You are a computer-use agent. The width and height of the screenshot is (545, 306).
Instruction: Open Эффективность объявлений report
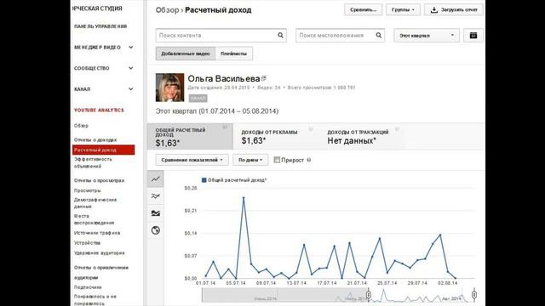pos(93,162)
